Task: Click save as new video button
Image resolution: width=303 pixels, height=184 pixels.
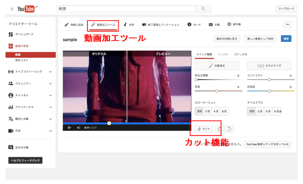Action: click(260, 39)
